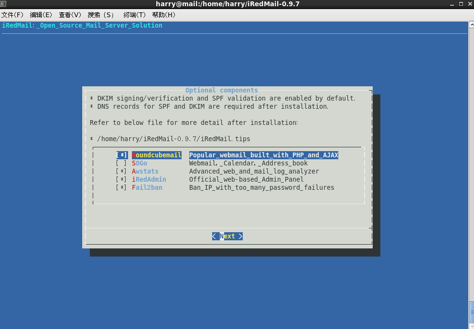This screenshot has width=474, height=329.
Task: Click the vertical scrollbar thumb
Action: 471,312
